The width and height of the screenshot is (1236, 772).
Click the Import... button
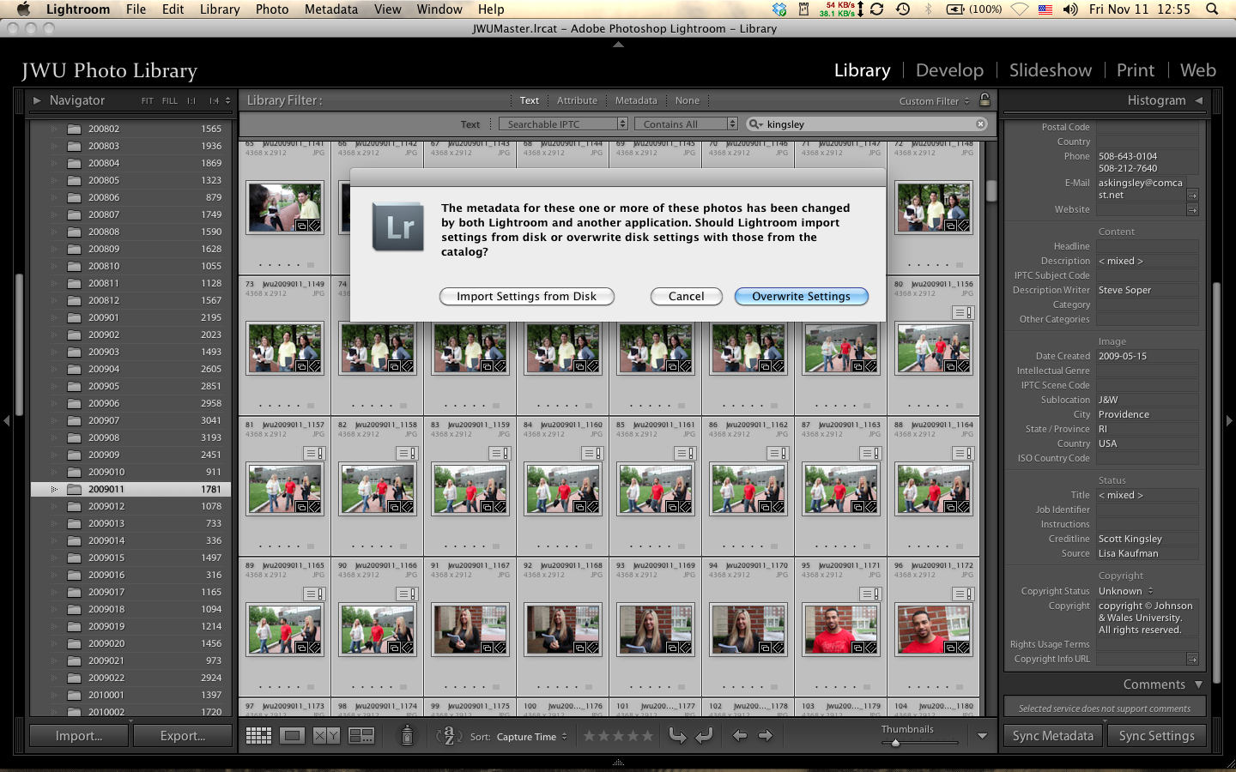[79, 736]
